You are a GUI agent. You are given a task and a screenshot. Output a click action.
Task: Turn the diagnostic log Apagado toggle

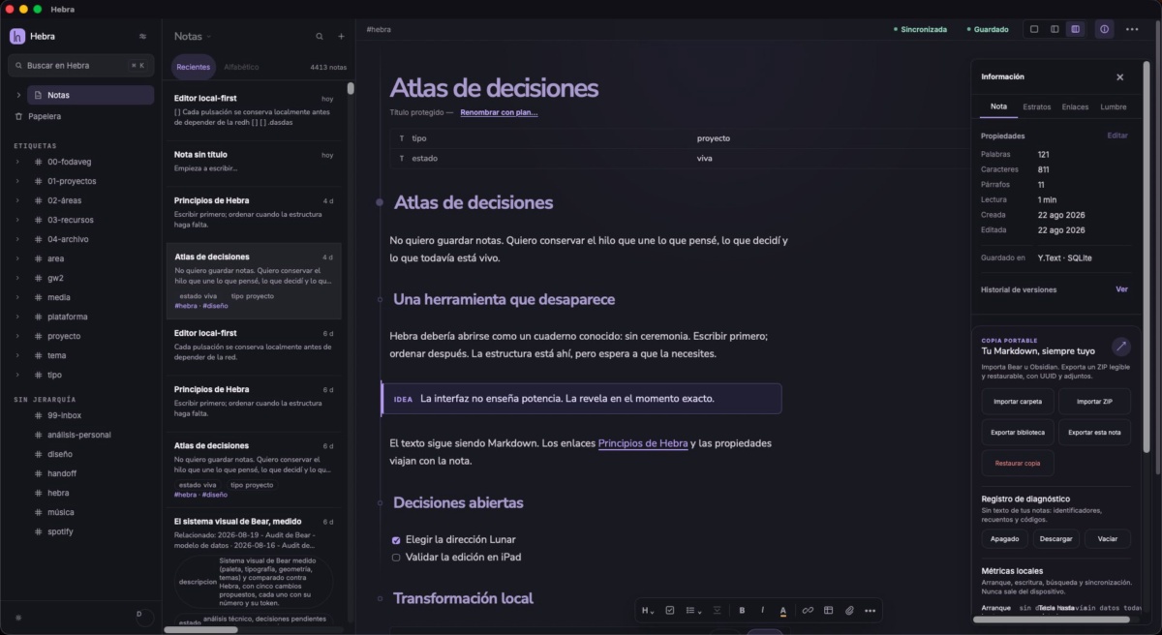pos(1004,538)
